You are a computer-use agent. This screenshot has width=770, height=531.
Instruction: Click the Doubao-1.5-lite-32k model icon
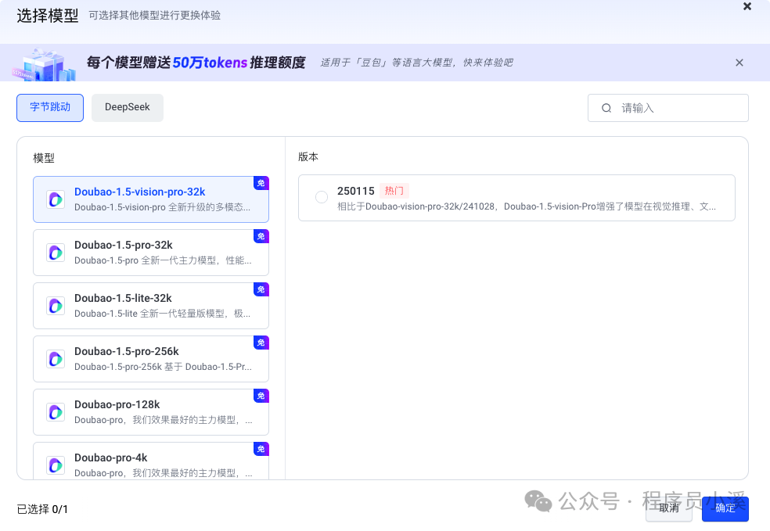tap(55, 305)
